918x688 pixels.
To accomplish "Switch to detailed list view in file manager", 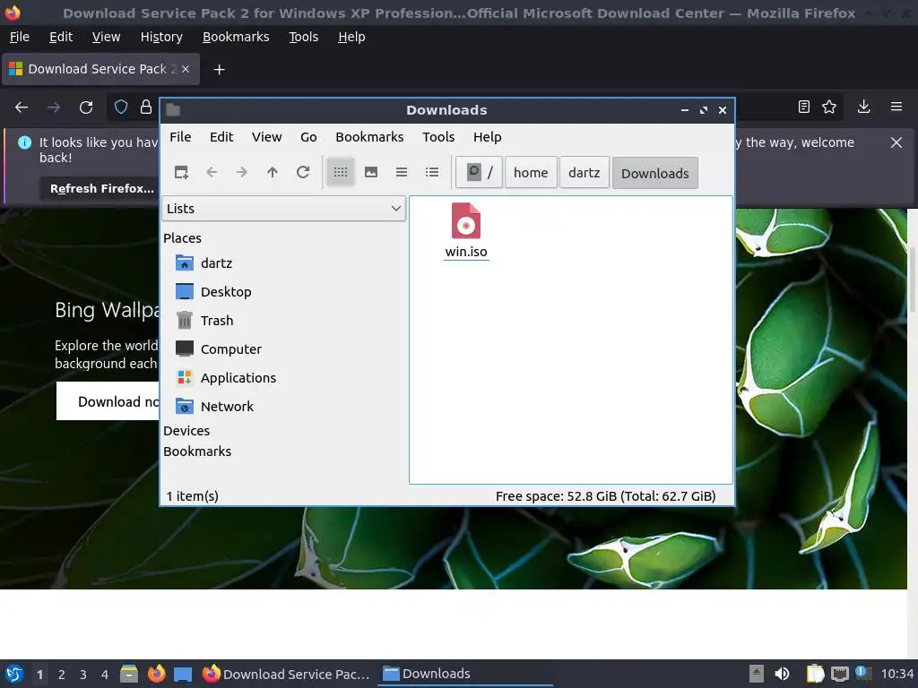I will (432, 172).
